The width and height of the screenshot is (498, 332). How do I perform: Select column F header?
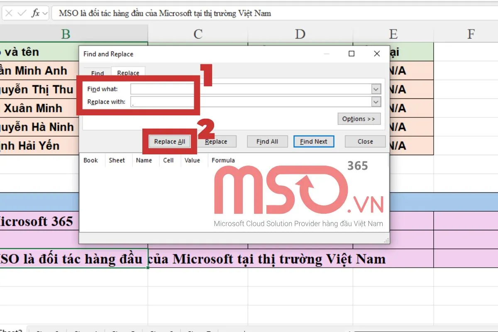coord(471,34)
